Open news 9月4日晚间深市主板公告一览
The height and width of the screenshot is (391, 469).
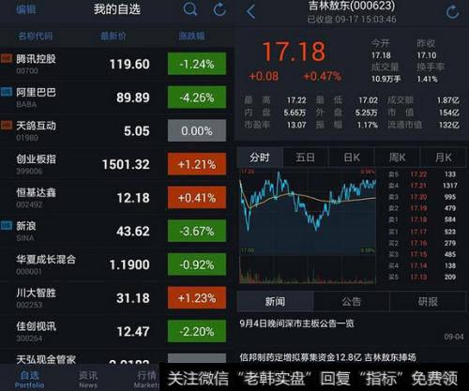click(x=297, y=323)
